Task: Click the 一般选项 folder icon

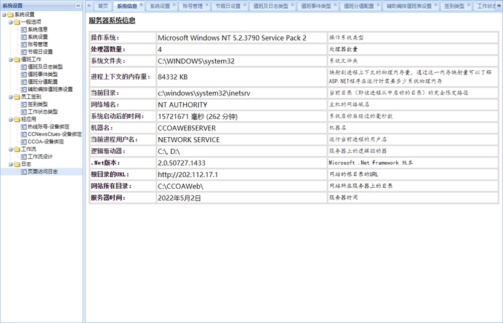Action: pos(17,22)
